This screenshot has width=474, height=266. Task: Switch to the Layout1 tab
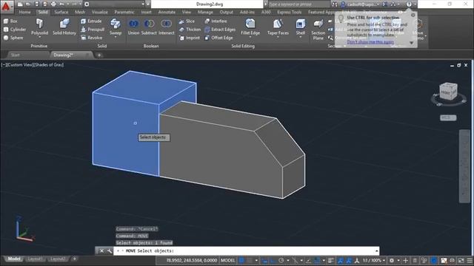[35, 259]
